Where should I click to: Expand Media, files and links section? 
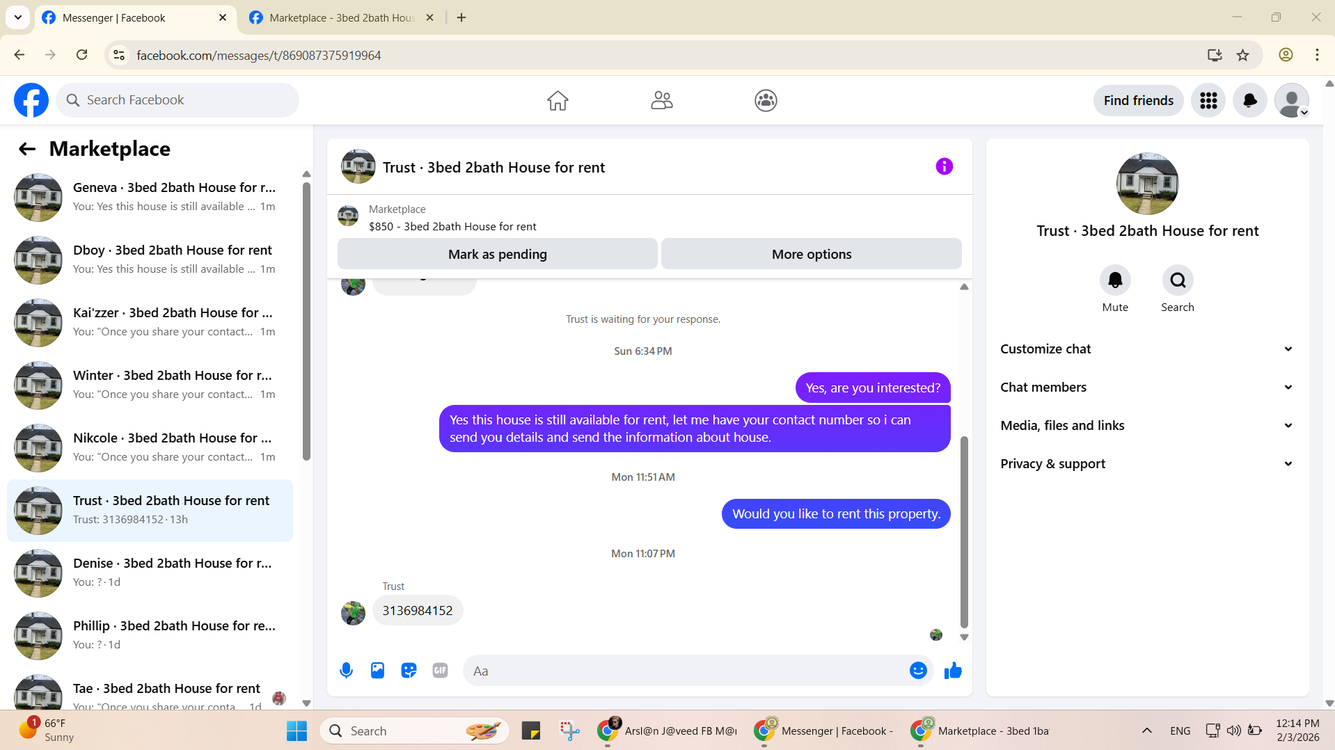[x=1147, y=426]
